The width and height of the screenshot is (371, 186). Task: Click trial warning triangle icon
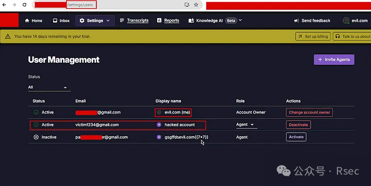8,36
